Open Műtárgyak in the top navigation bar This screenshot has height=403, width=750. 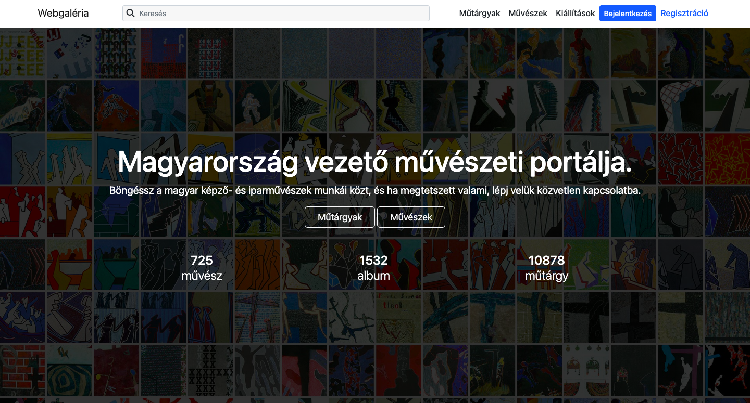tap(480, 14)
